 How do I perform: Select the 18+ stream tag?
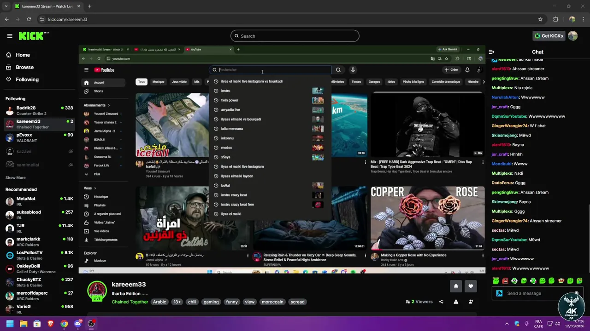coord(177,302)
